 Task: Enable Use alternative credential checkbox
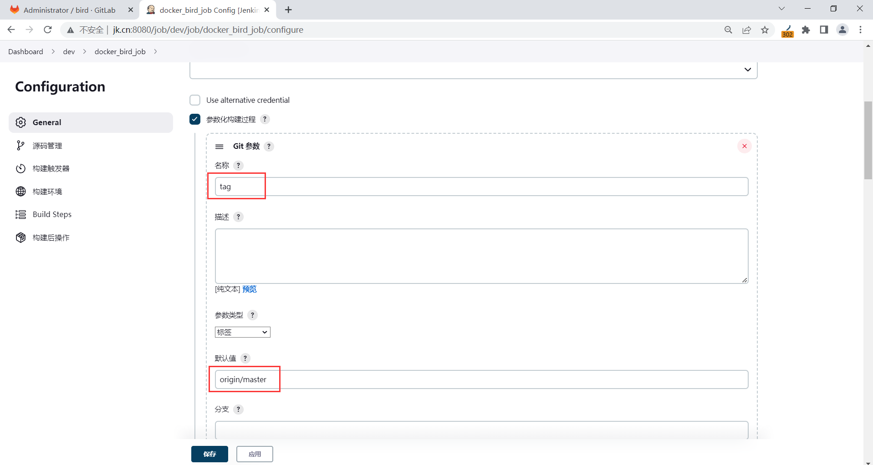pos(195,100)
